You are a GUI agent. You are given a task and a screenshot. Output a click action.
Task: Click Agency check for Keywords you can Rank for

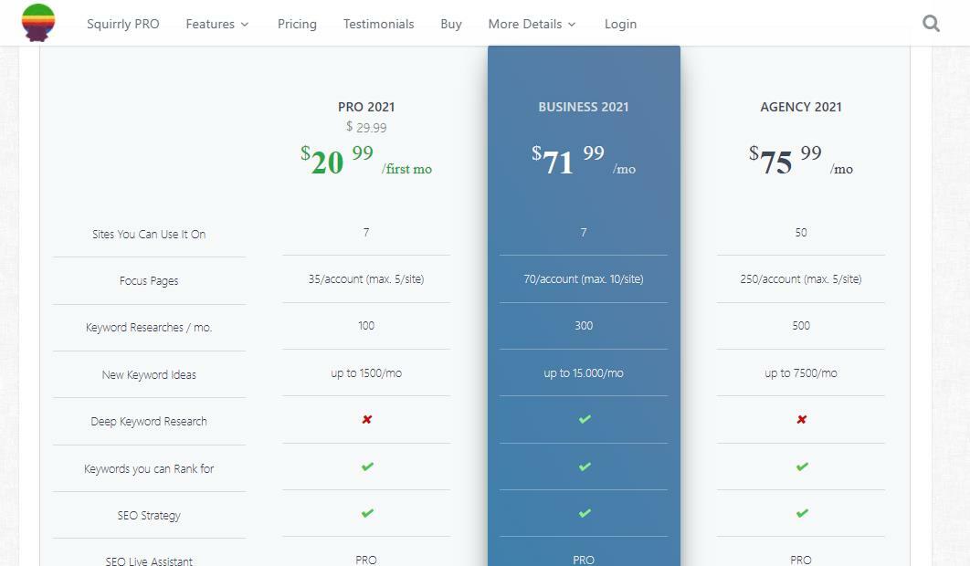pos(802,466)
